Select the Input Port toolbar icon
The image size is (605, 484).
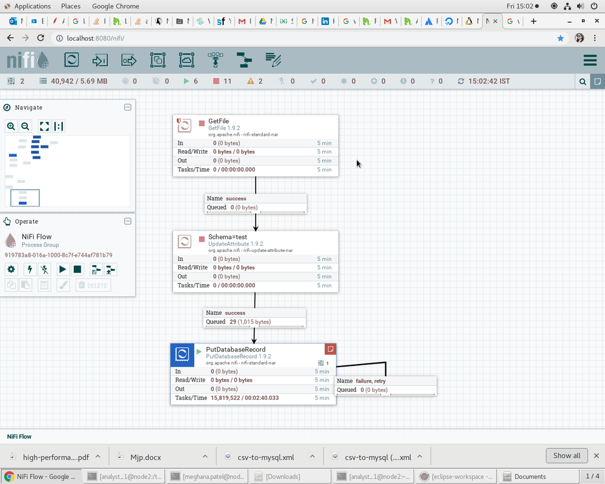pos(100,60)
